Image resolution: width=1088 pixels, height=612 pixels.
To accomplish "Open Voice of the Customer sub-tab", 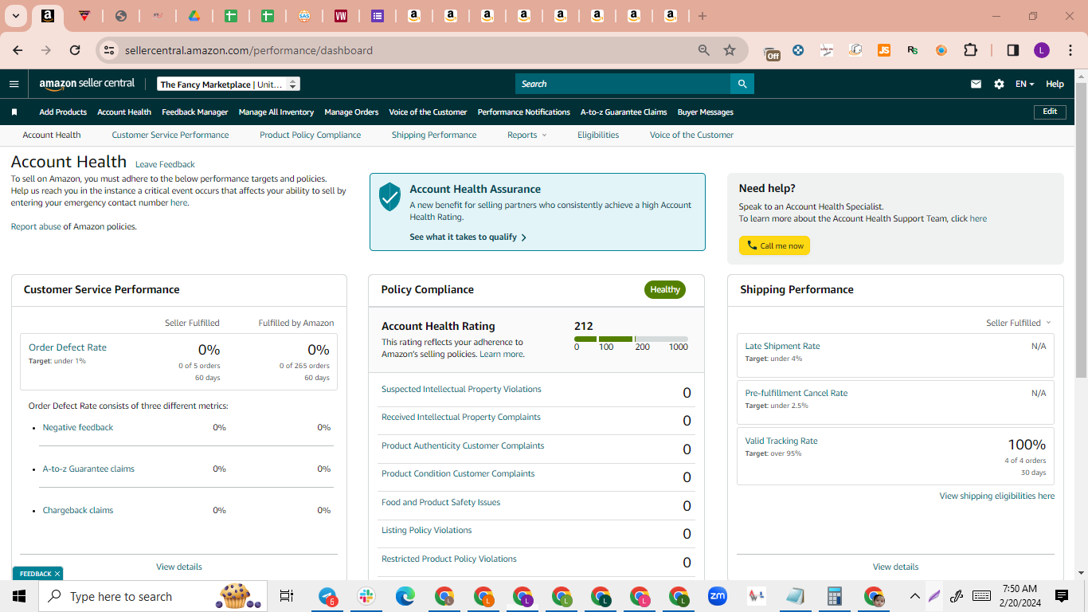I will pyautogui.click(x=692, y=135).
